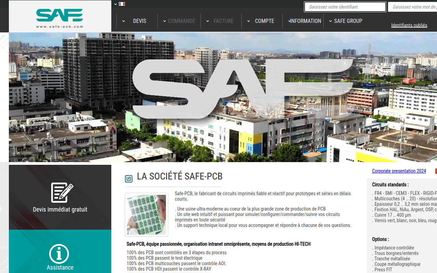Click the large SAFE logo on the banner
Image resolution: width=437 pixels, height=273 pixels.
coord(242,89)
